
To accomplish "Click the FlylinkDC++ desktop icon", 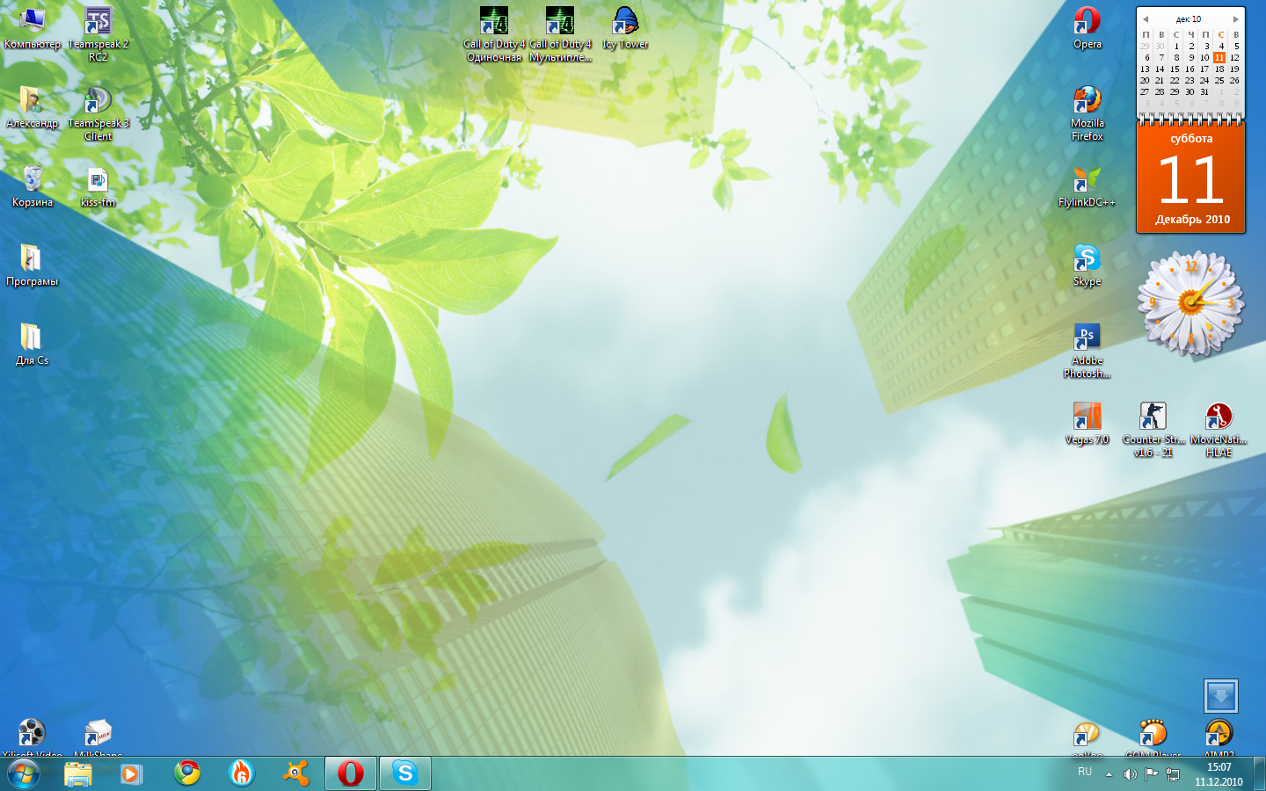I will coord(1087,180).
